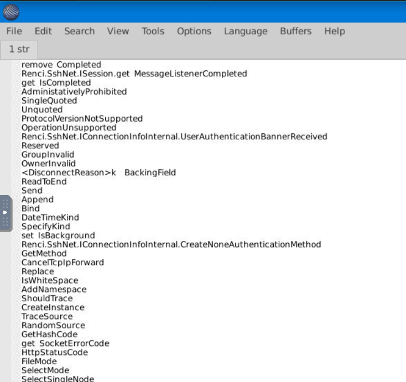Expand the left side panel handle
Image resolution: width=406 pixels, height=382 pixels.
point(6,213)
